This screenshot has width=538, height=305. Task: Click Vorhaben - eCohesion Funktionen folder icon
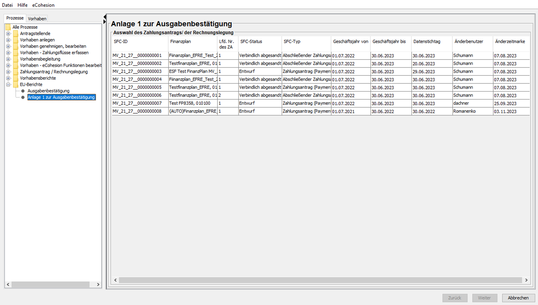click(16, 65)
